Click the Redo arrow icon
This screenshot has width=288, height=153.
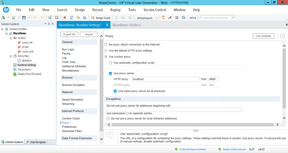[42, 18]
